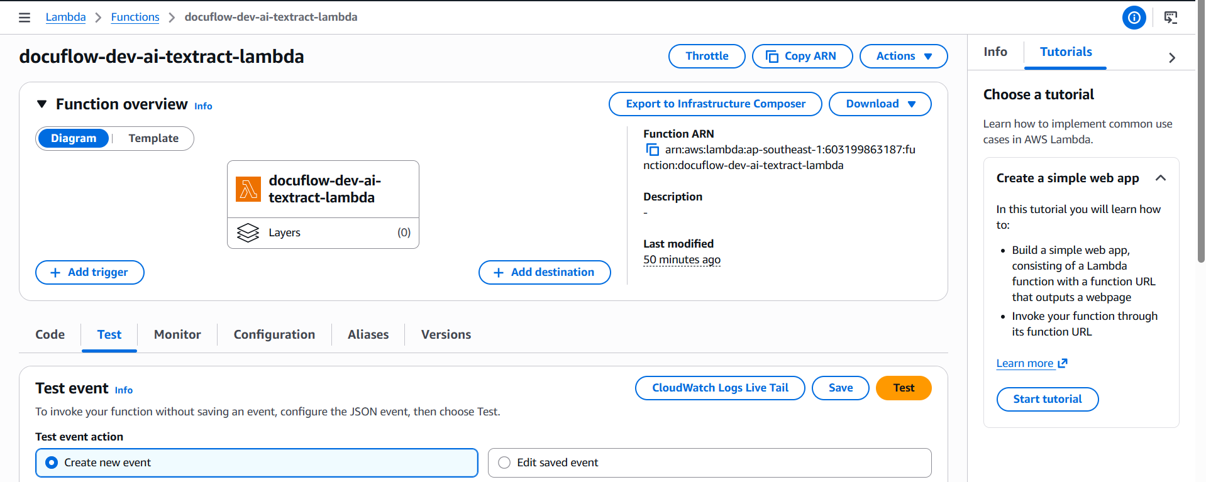
Task: Click the Layers (0) row
Action: (323, 233)
